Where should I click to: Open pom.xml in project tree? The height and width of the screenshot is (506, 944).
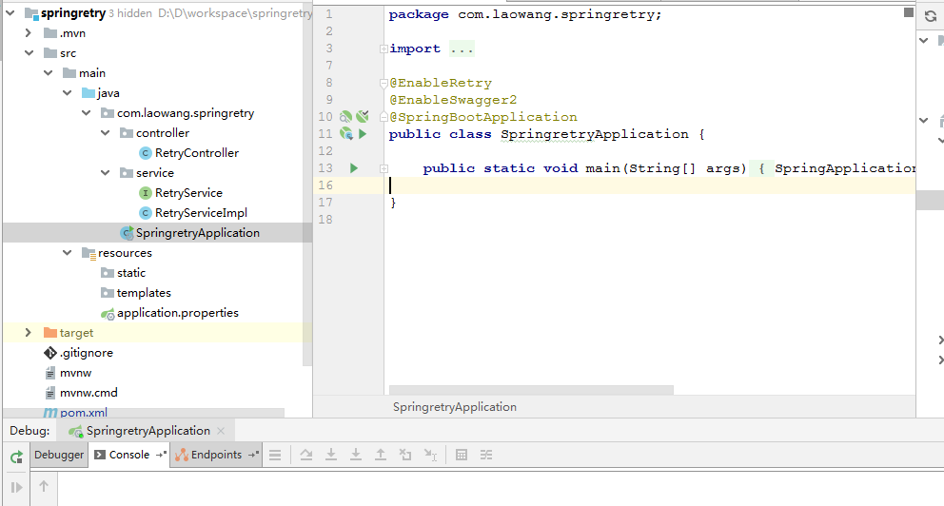coord(83,413)
